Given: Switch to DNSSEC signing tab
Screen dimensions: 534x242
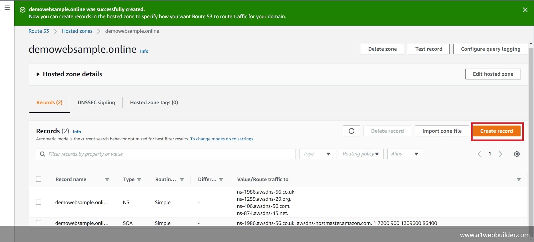Looking at the screenshot, I should point(96,102).
